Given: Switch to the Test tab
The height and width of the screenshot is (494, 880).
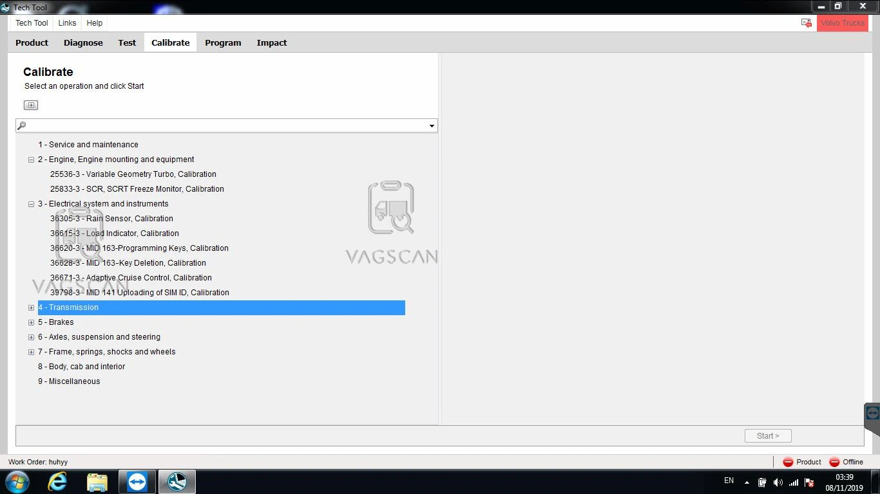Looking at the screenshot, I should (x=127, y=42).
